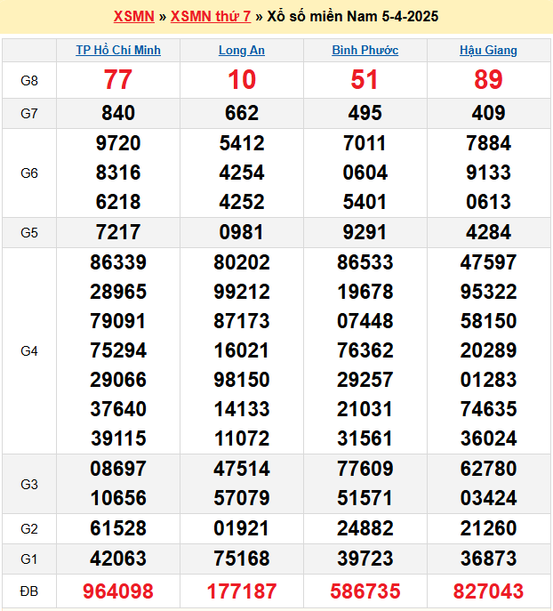Click G7 result 662 for Long An
This screenshot has width=553, height=611.
click(241, 113)
